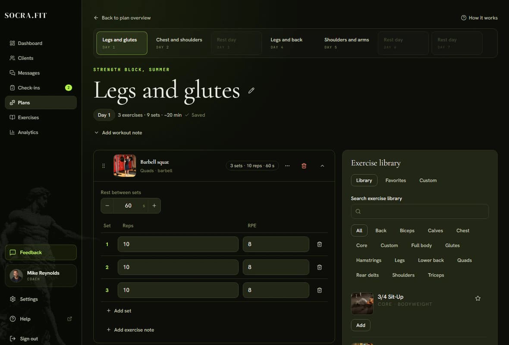Focus the exercise library search field
Image resolution: width=509 pixels, height=345 pixels.
pyautogui.click(x=420, y=211)
